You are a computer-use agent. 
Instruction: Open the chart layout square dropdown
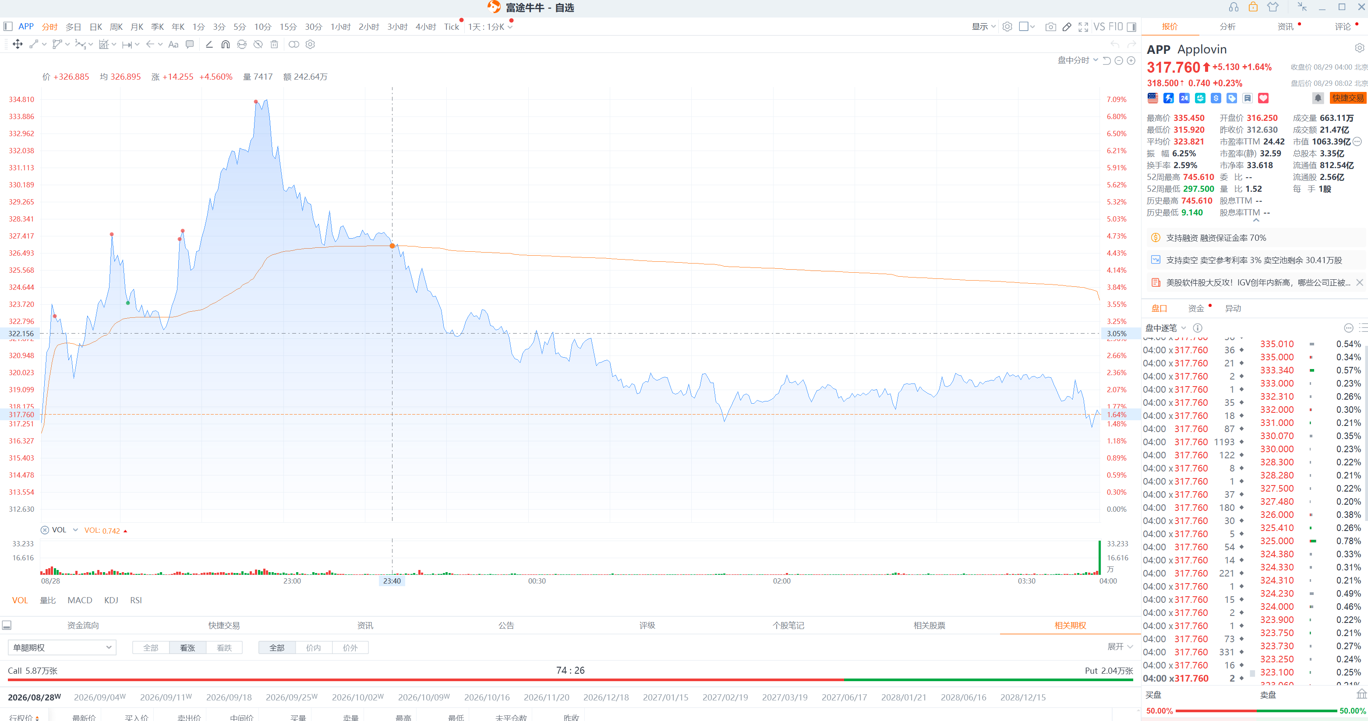(x=1027, y=27)
